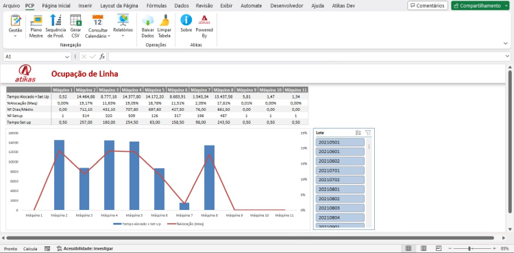Open the Plano Mestre sheet
This screenshot has width=514, height=253.
pos(36,21)
